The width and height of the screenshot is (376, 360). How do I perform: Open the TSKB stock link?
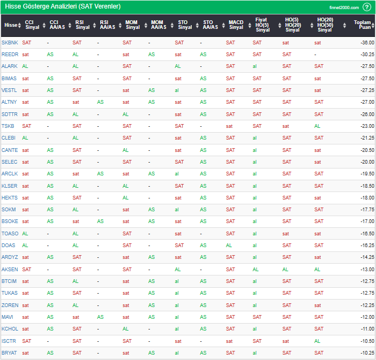[x=8, y=126]
